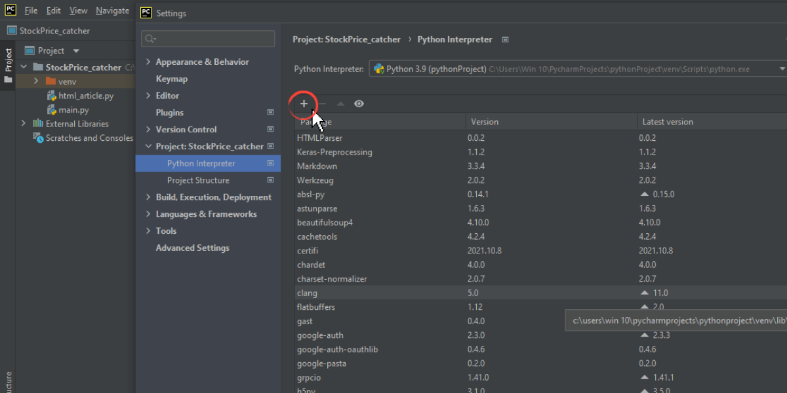Expand Appearance & Behavior settings
Screen dimensions: 787x393
148,62
